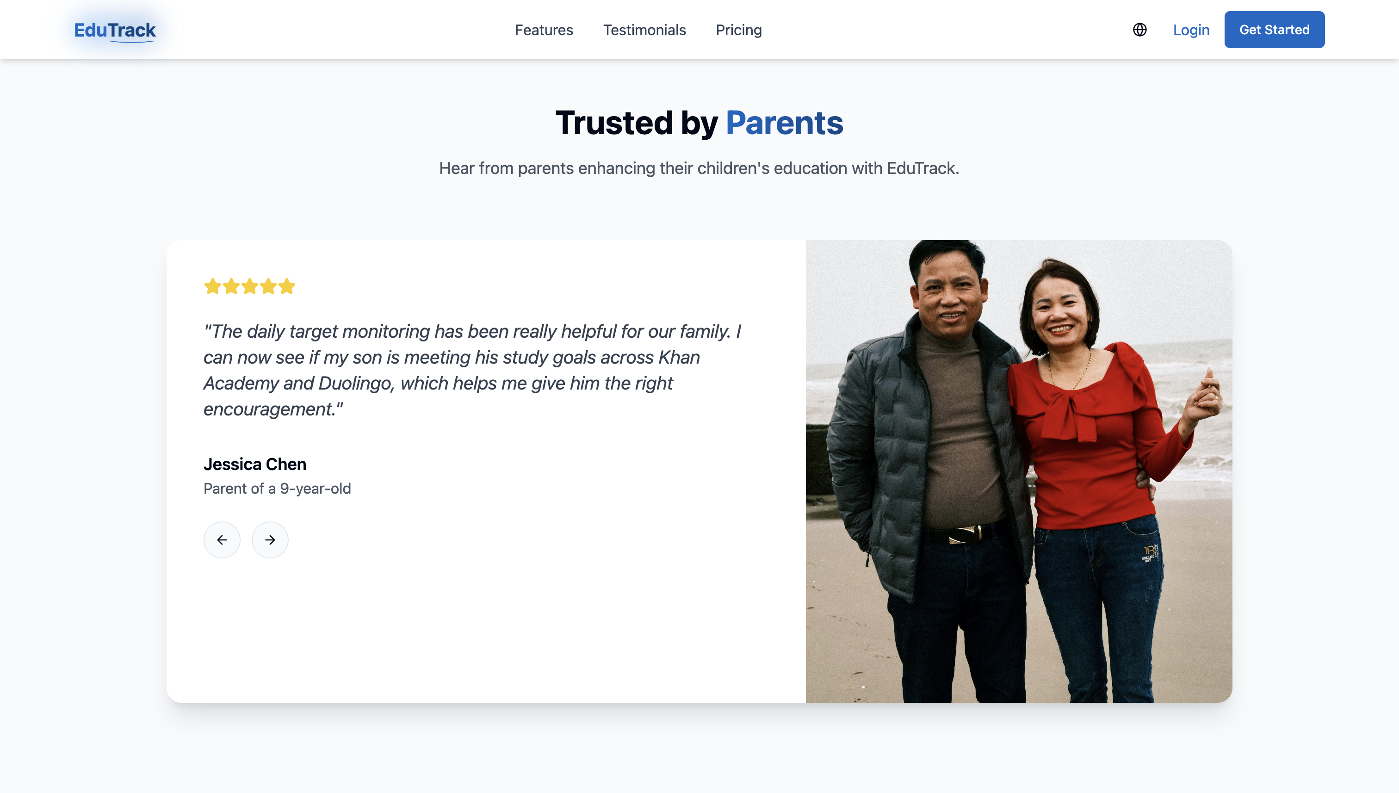Click the third (middle) rating star

point(249,286)
